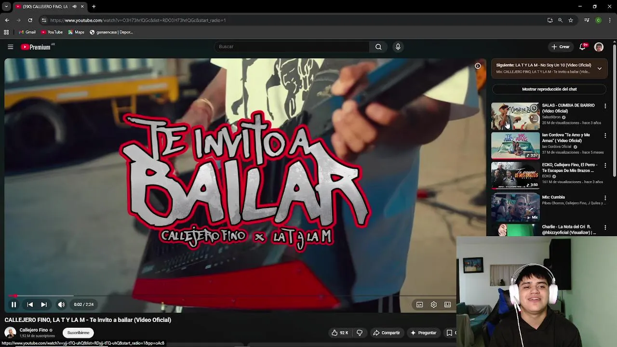This screenshot has width=617, height=347.
Task: Open the Chrome apps grid shortcut
Action: coord(6,32)
